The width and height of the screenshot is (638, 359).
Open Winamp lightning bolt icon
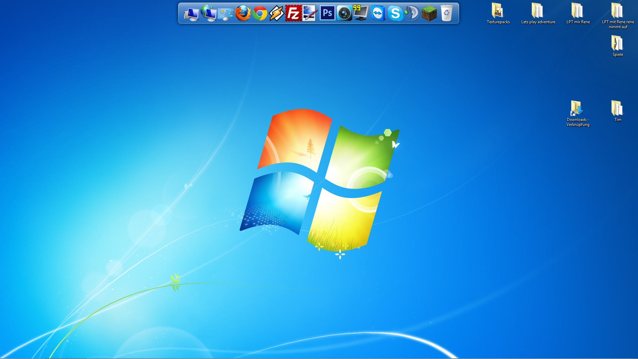(x=276, y=14)
